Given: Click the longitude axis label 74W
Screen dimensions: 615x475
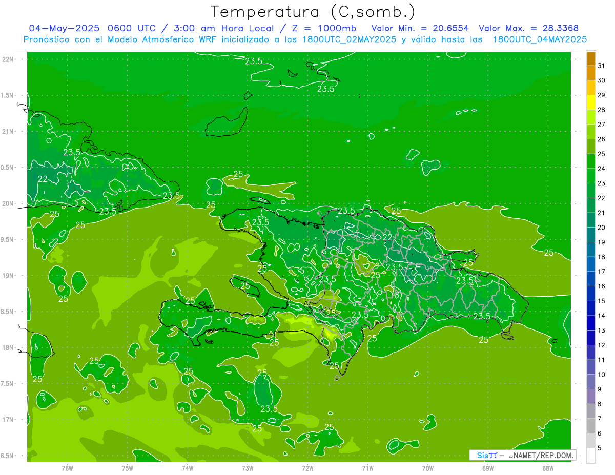Looking at the screenshot, I should (x=188, y=468).
